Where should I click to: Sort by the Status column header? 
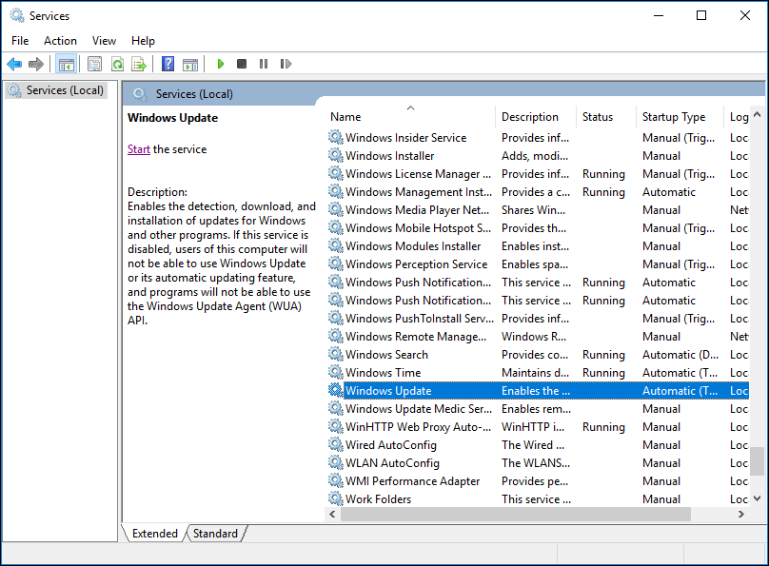(x=606, y=117)
